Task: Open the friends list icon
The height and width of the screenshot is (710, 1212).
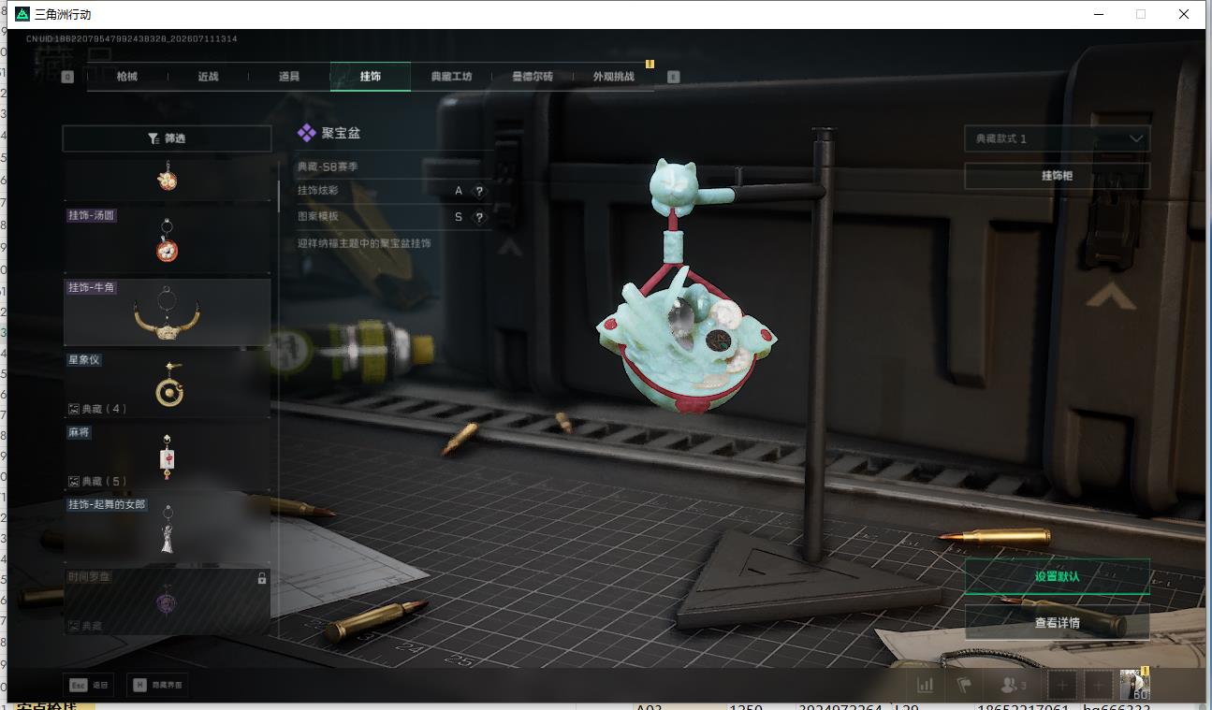Action: click(x=1014, y=685)
